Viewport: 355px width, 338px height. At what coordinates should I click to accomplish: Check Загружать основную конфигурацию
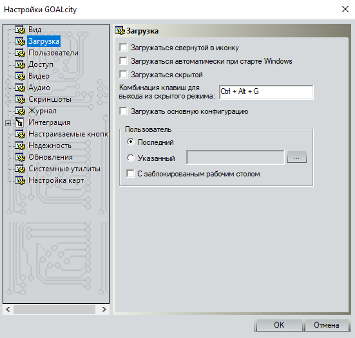click(x=124, y=111)
